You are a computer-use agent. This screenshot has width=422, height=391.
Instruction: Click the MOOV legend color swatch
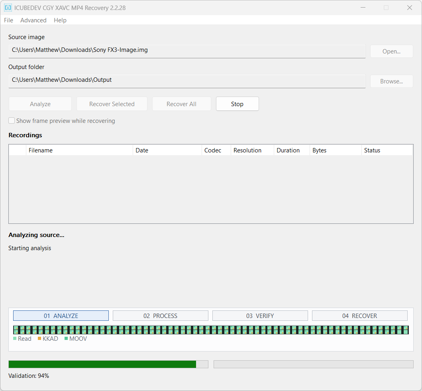(66, 338)
